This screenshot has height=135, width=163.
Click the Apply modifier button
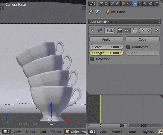click(x=106, y=39)
